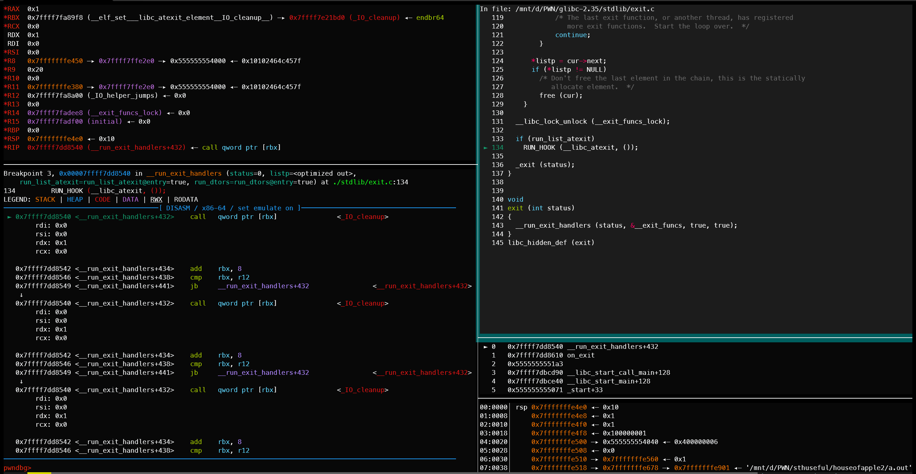Click the STACK label in the LEGEND bar
The width and height of the screenshot is (916, 474).
pos(45,199)
